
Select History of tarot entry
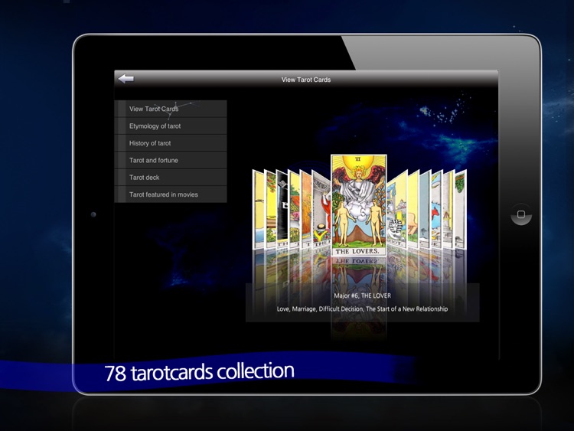coord(171,143)
